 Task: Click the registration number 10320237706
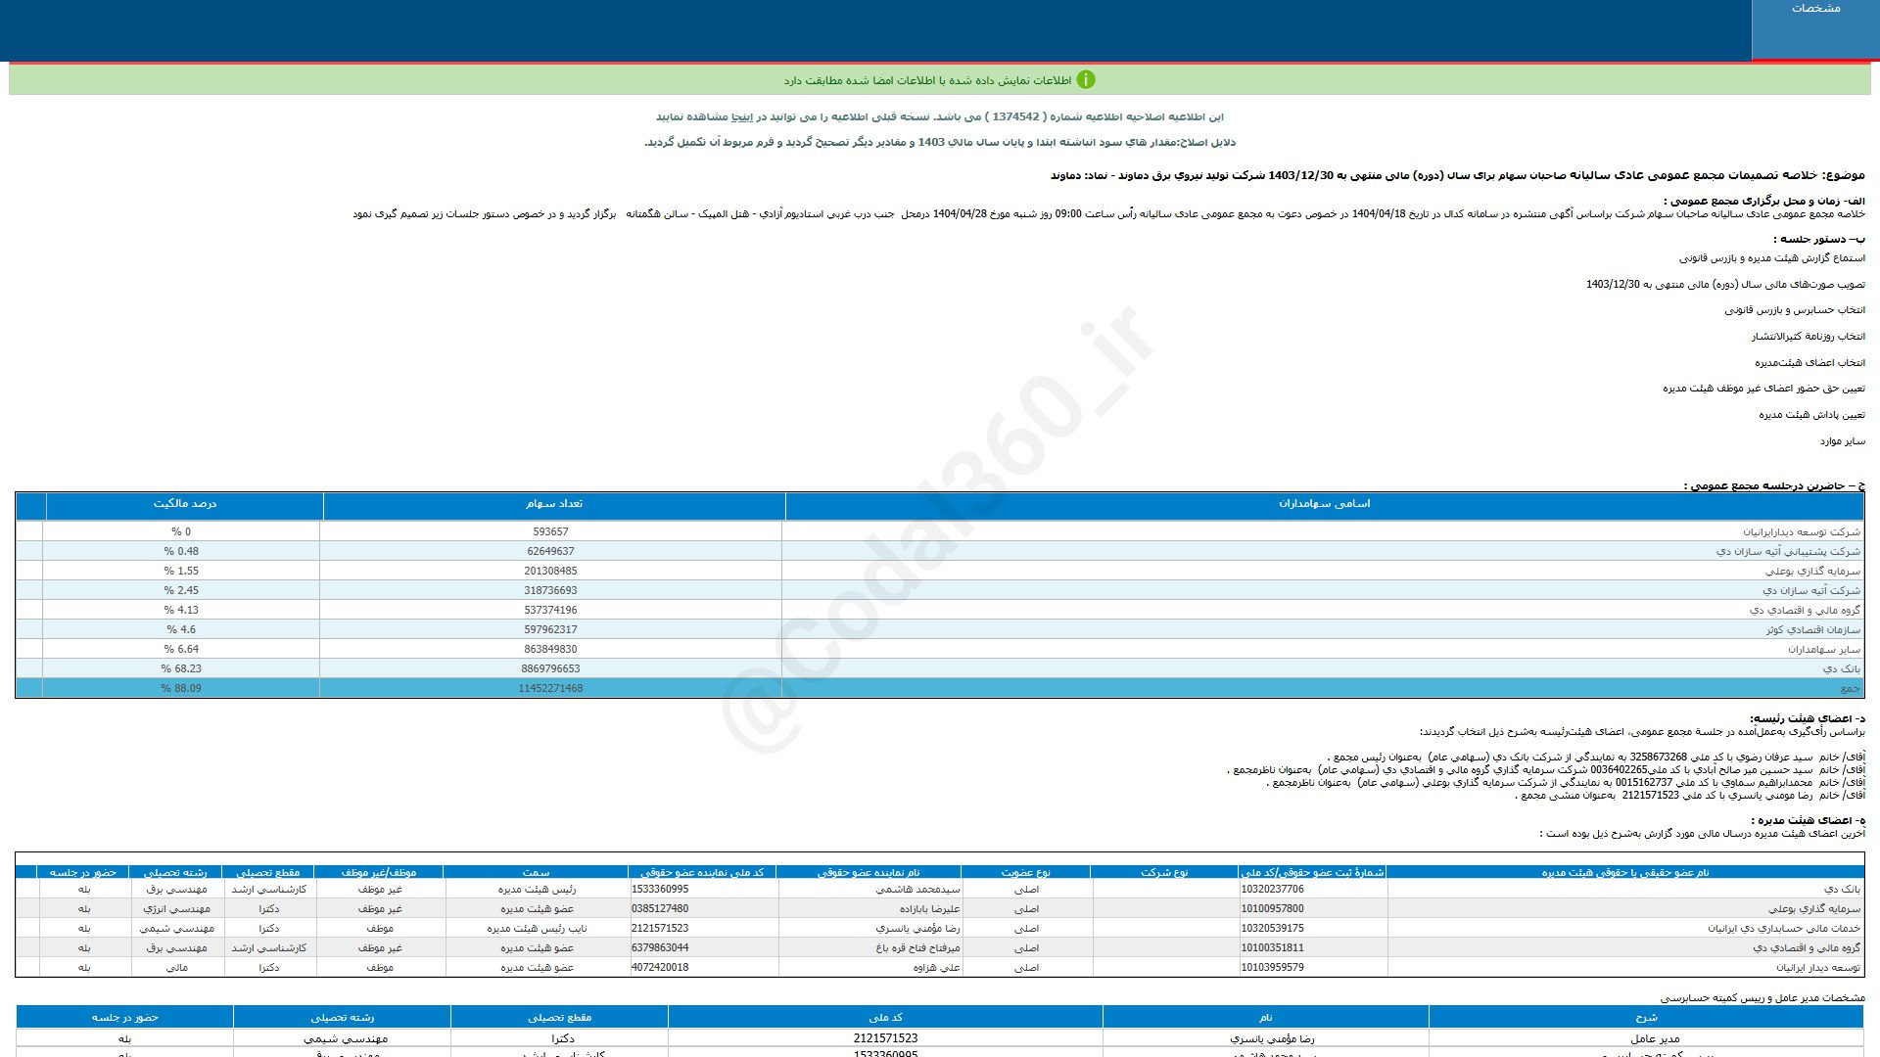pos(1273,889)
